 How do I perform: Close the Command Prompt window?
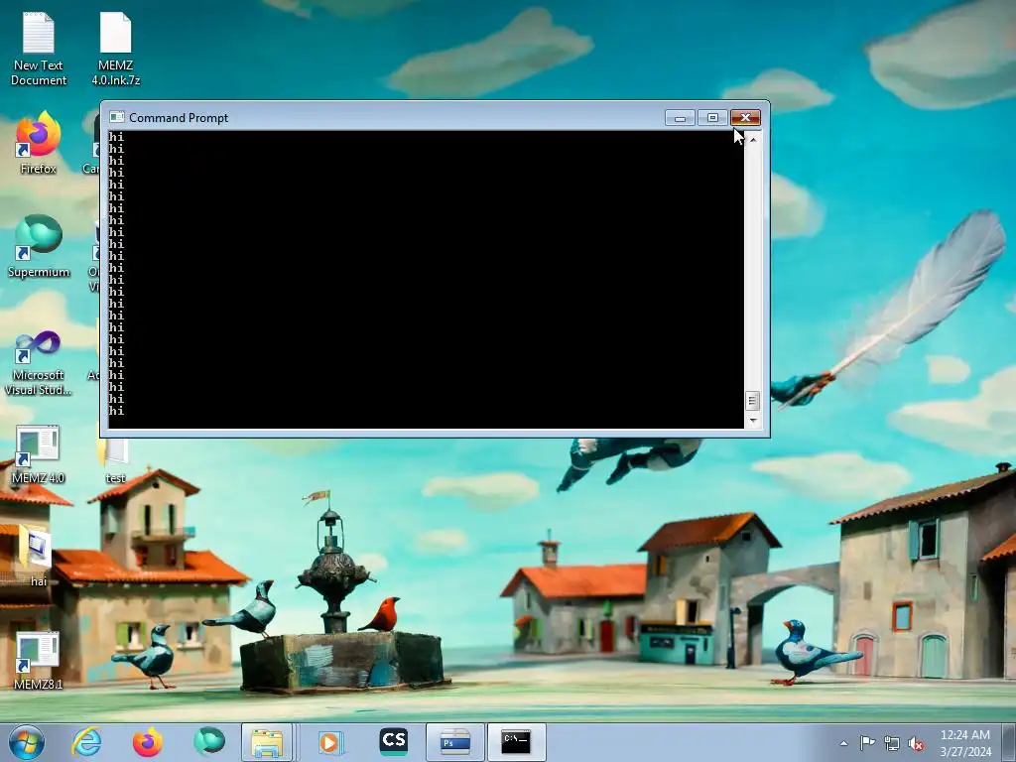[x=745, y=117]
